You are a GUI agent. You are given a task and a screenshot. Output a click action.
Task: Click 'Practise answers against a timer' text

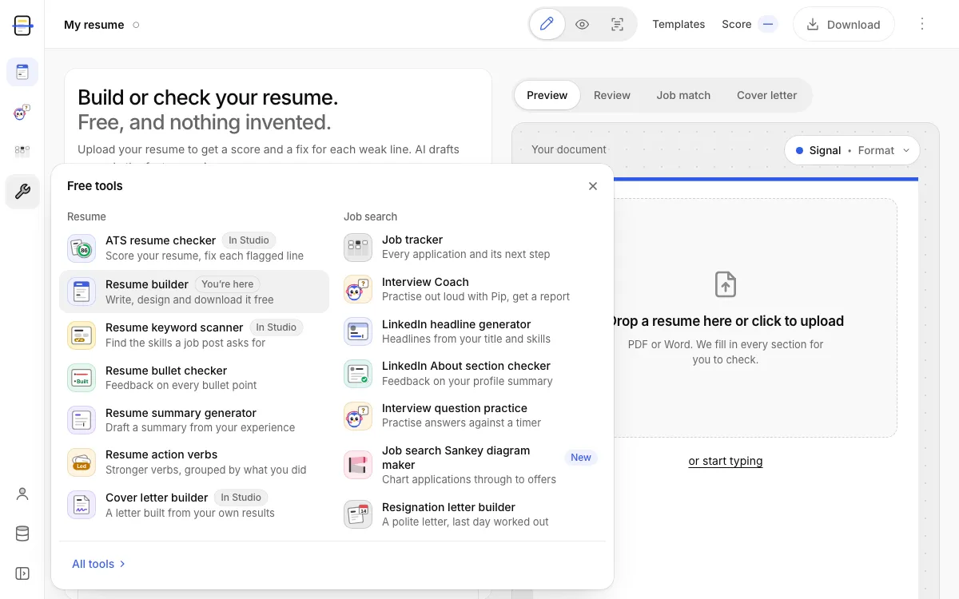click(461, 422)
